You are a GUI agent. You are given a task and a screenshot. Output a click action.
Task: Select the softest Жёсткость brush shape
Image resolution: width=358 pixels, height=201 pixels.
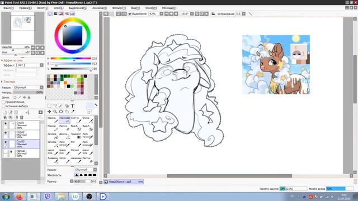pyautogui.click(x=77, y=175)
